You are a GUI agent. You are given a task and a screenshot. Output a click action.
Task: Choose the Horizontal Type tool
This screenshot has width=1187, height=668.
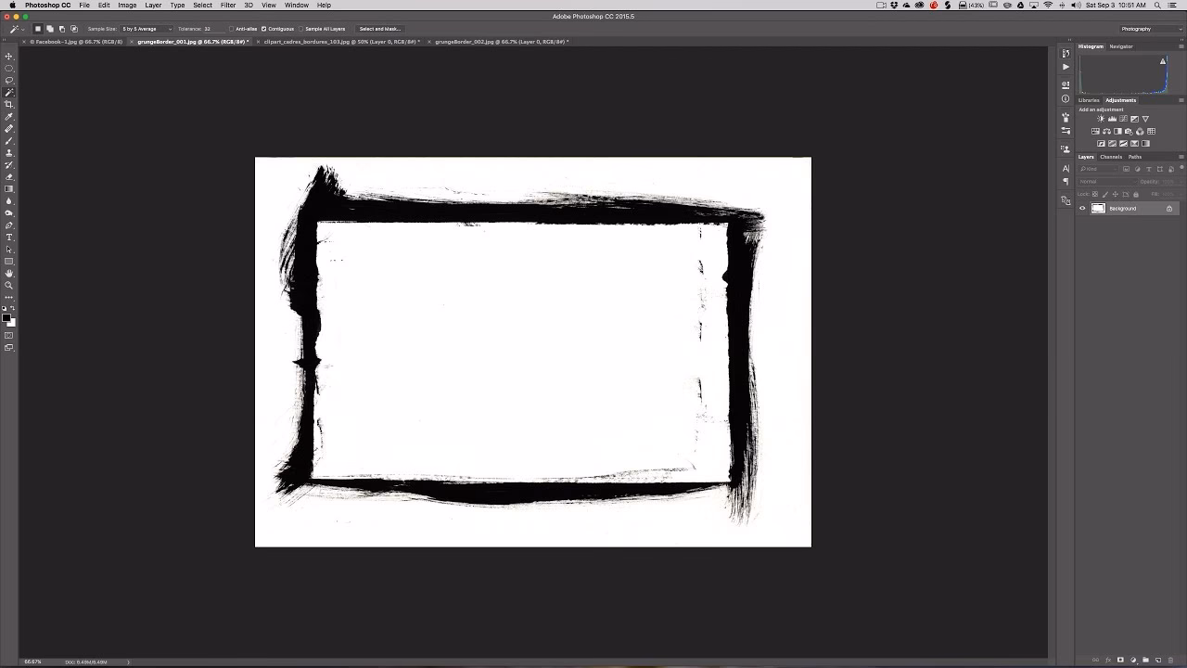pyautogui.click(x=8, y=238)
